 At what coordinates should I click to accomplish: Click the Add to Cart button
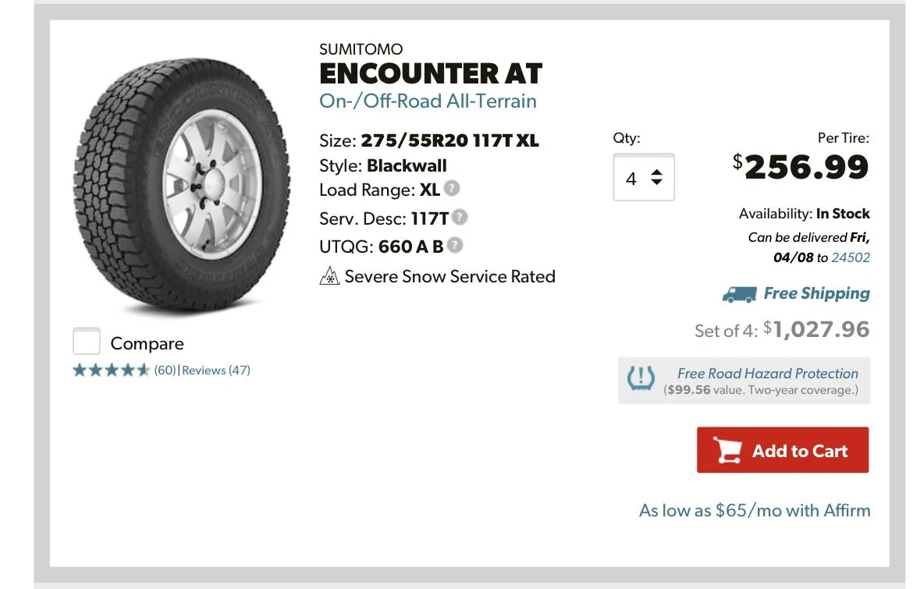(783, 450)
